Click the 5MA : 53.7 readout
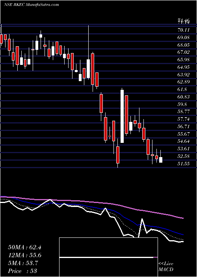Screen dimensions: 197x277 point(22,263)
